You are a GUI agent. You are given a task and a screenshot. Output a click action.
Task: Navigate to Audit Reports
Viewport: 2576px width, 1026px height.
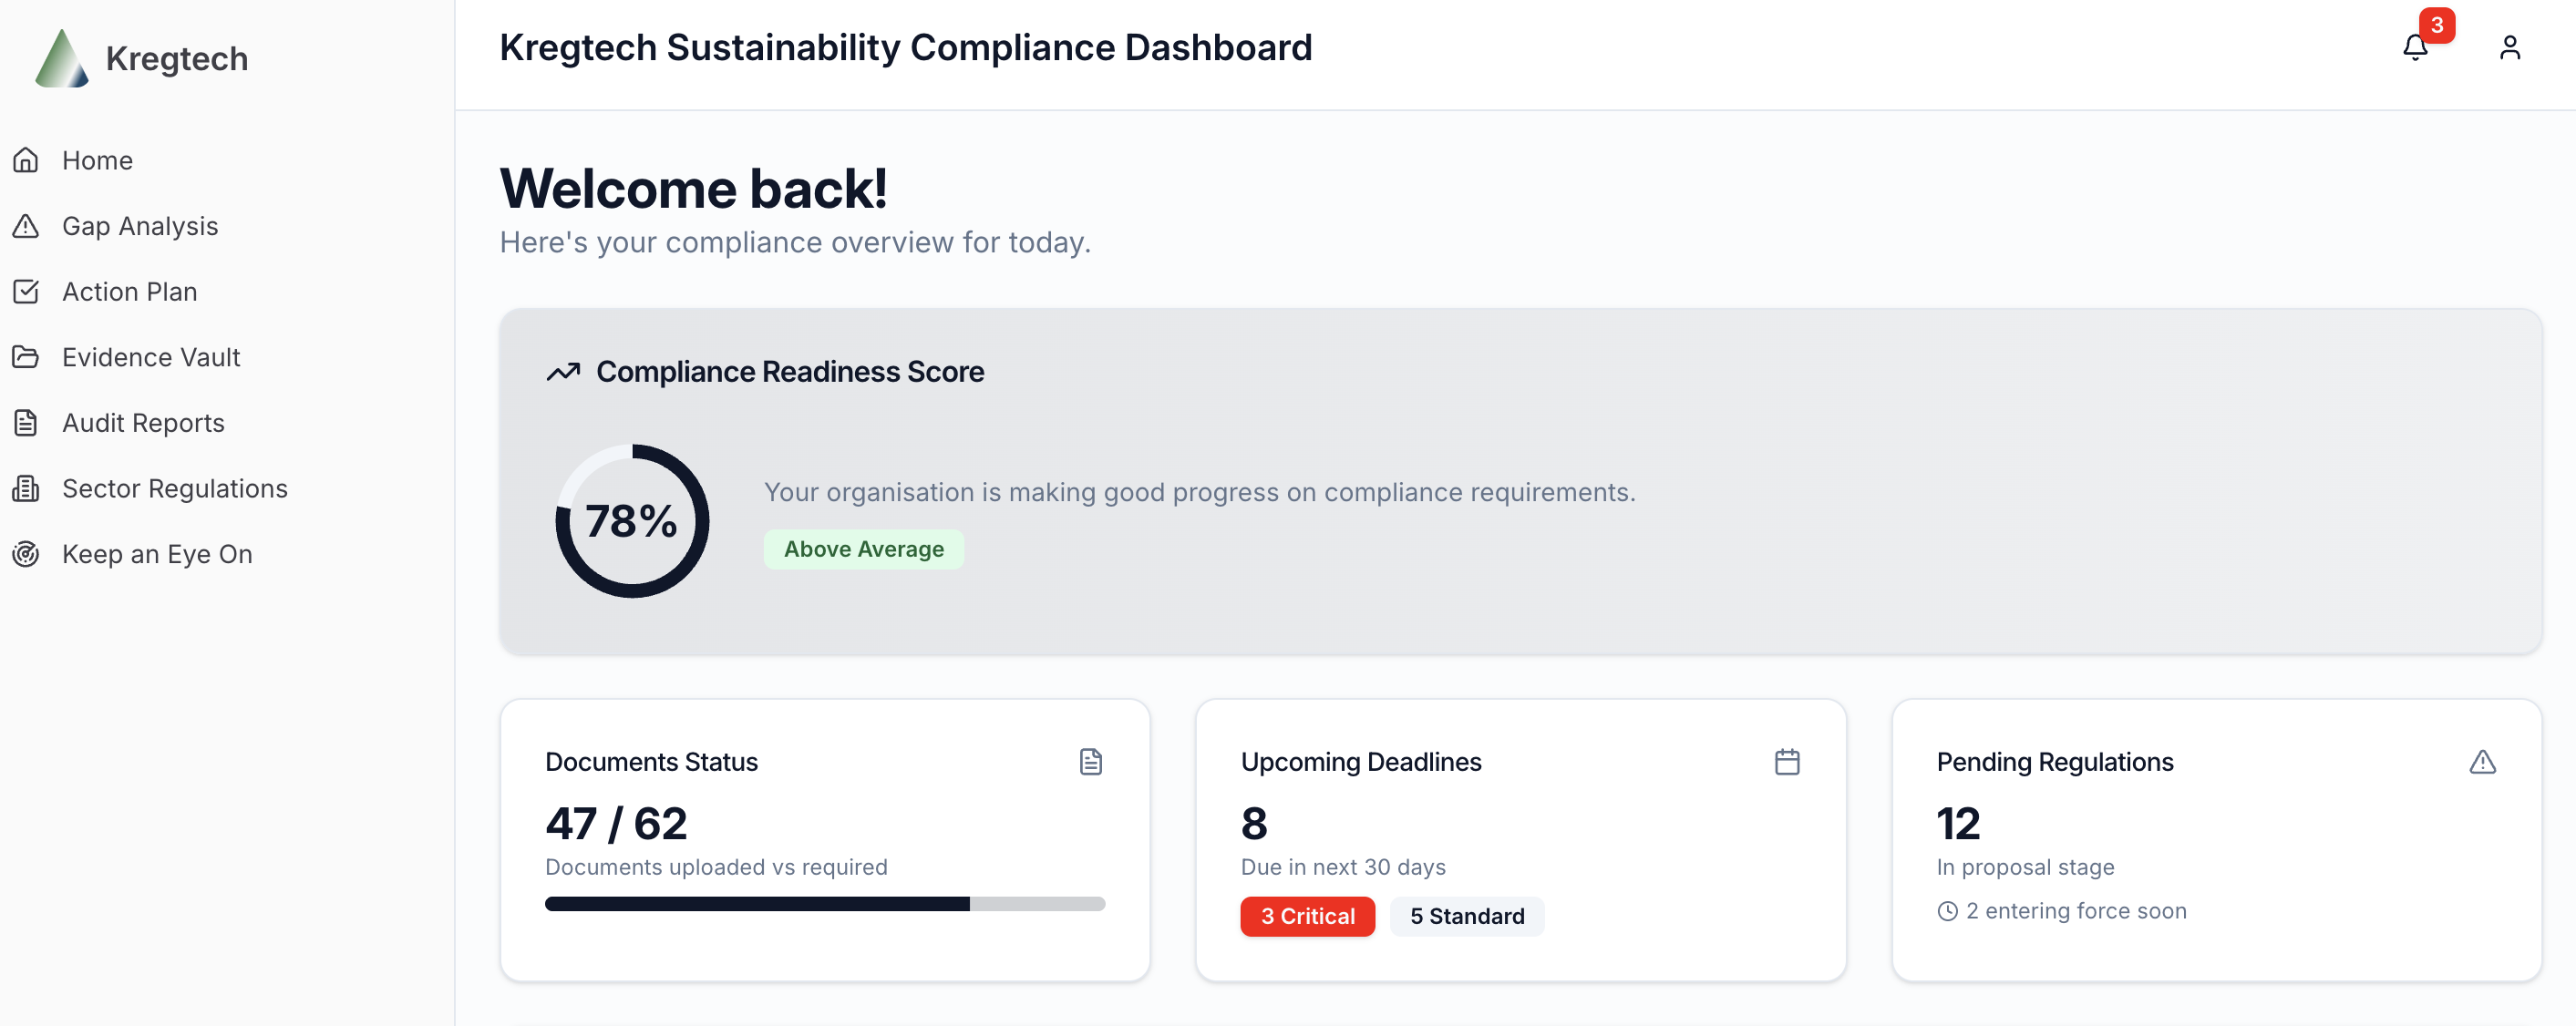point(143,423)
